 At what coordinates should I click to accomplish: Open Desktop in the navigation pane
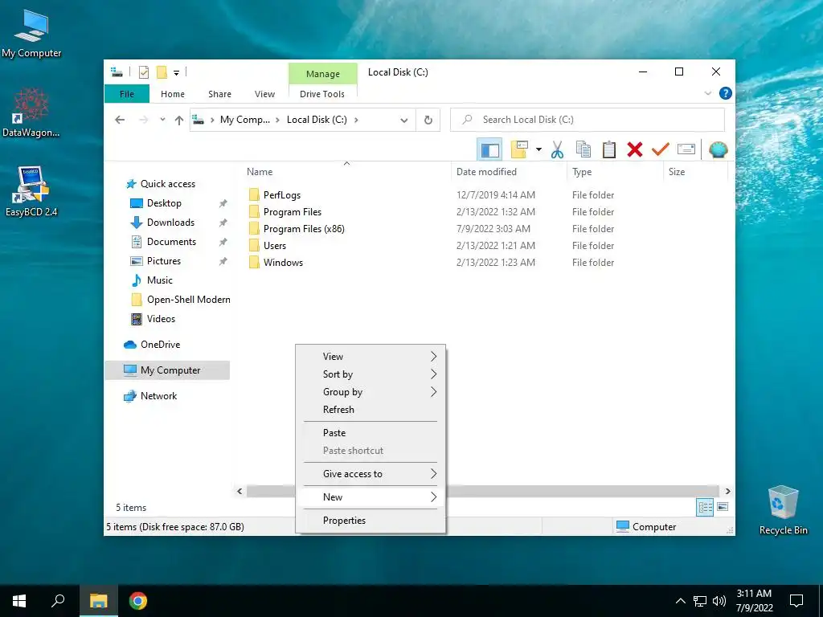[164, 203]
